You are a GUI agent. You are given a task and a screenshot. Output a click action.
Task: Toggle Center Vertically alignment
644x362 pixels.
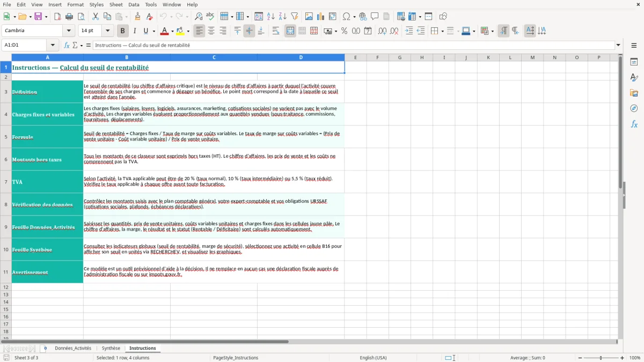249,31
